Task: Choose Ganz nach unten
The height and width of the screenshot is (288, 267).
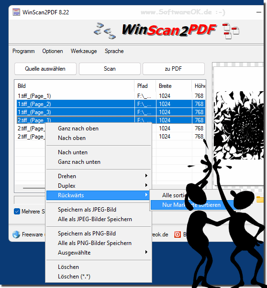Action: tap(99, 161)
